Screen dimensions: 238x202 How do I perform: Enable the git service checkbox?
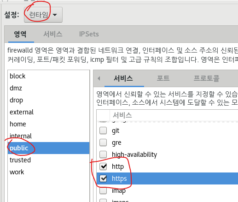tap(103, 131)
